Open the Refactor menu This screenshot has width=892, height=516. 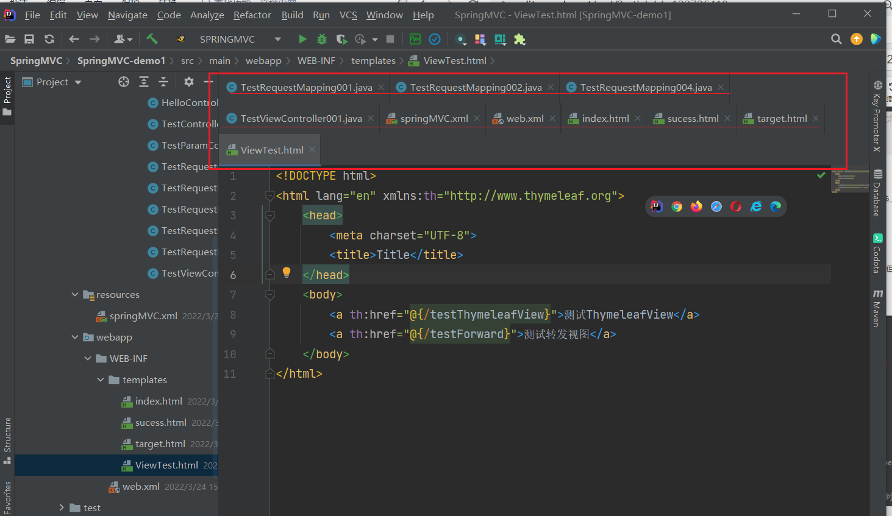click(252, 15)
